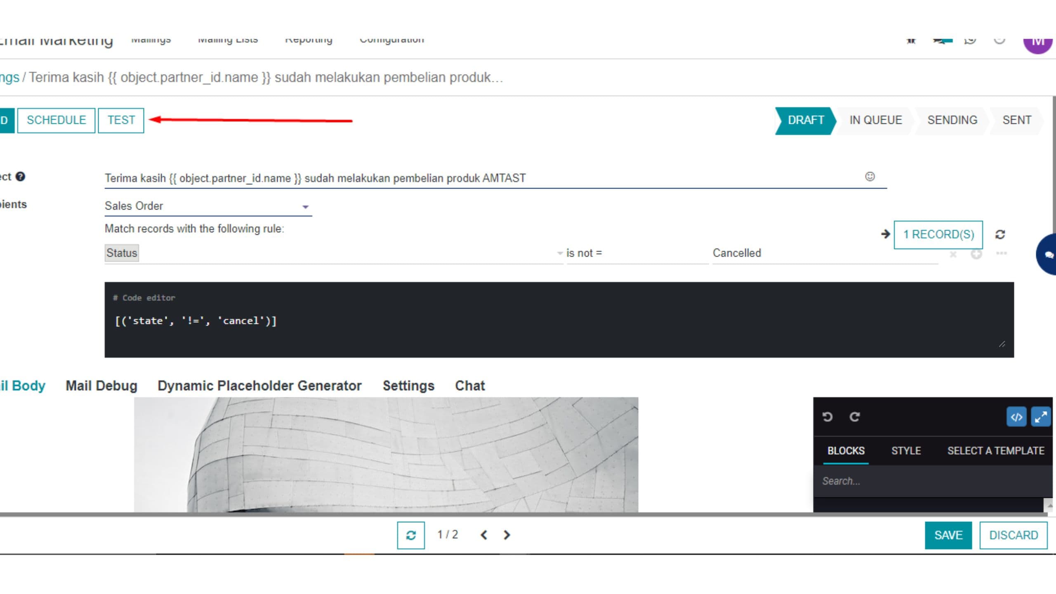Refresh the matching records count
The image size is (1056, 594).
pyautogui.click(x=1000, y=234)
